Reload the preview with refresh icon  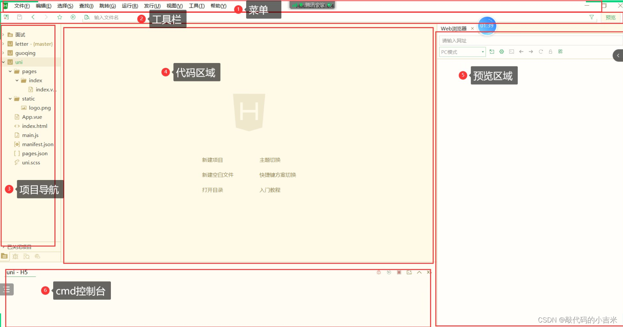541,52
